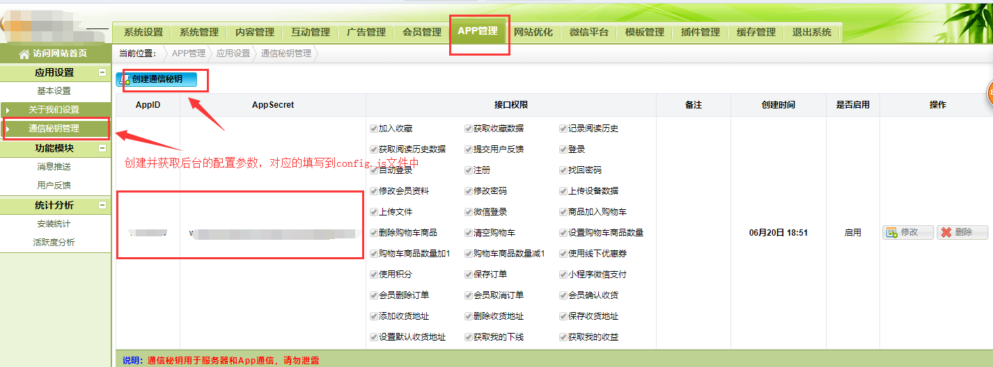This screenshot has width=993, height=367.
Task: Click the red X delete icon
Action: pos(946,233)
